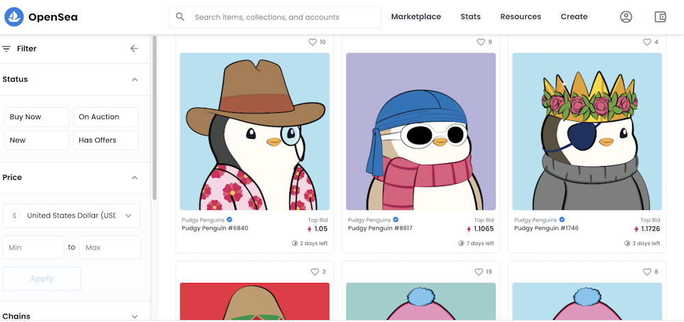
Task: Open the wallet icon
Action: 660,17
